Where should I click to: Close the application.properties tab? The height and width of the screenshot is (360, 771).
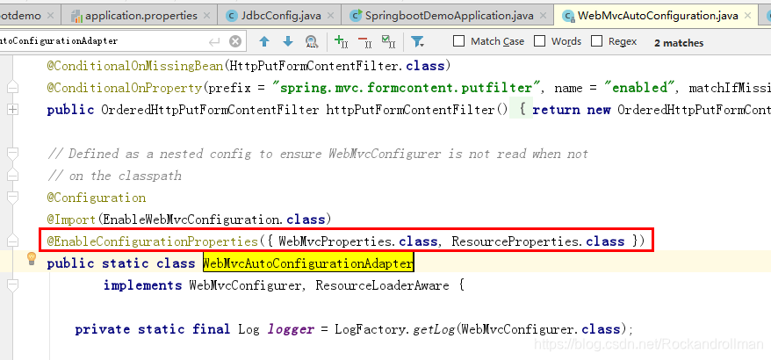208,15
